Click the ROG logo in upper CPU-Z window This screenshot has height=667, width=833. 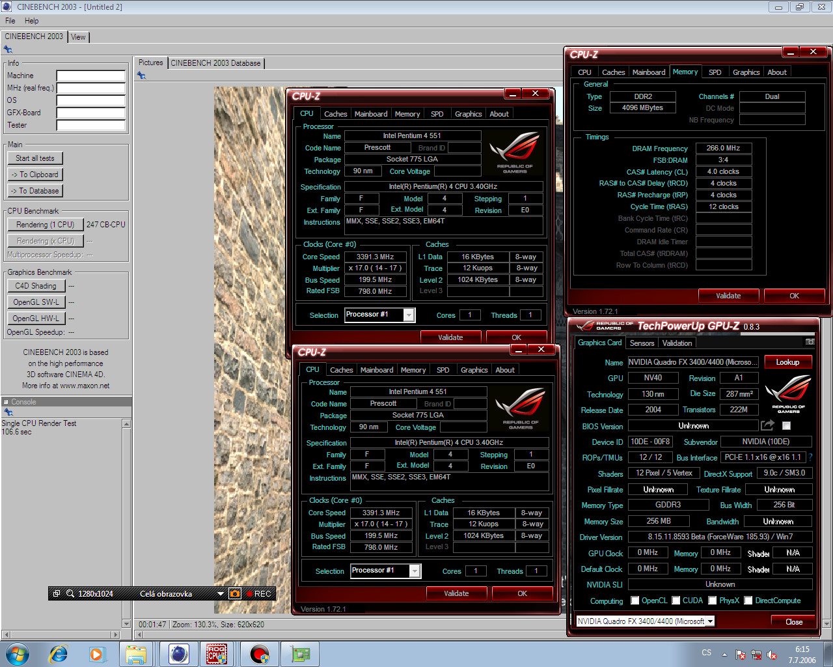click(x=515, y=152)
